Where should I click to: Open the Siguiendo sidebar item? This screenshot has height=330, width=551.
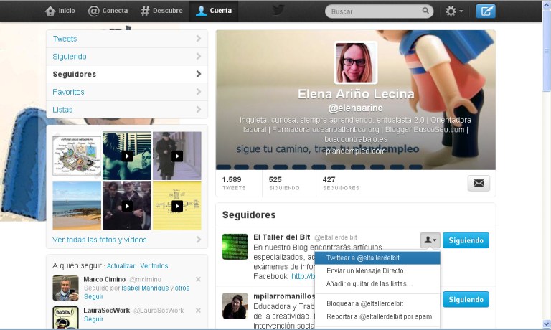click(x=127, y=56)
